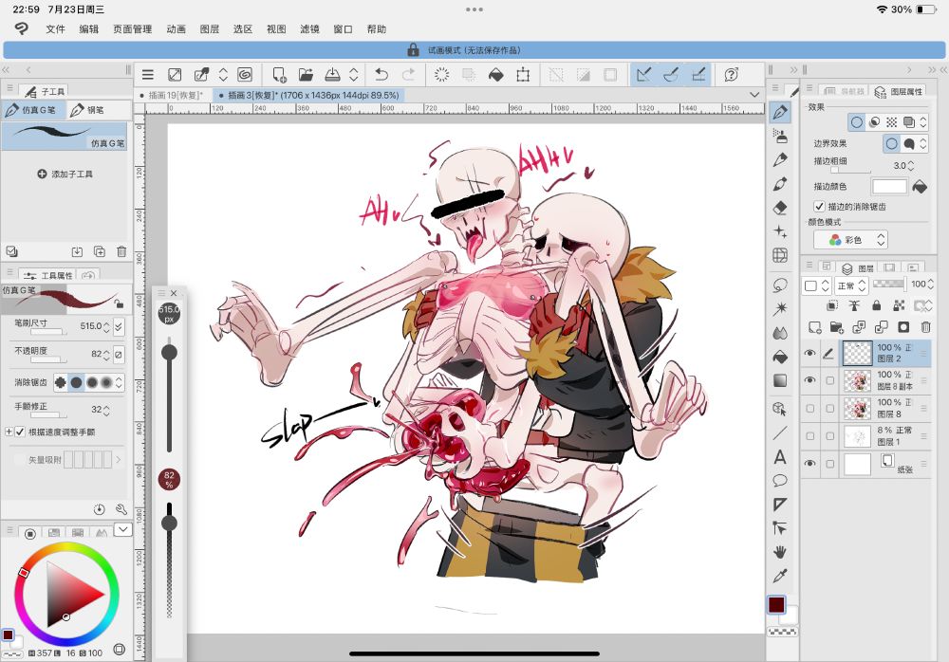Select the Eraser tool
The width and height of the screenshot is (949, 662).
coord(780,208)
